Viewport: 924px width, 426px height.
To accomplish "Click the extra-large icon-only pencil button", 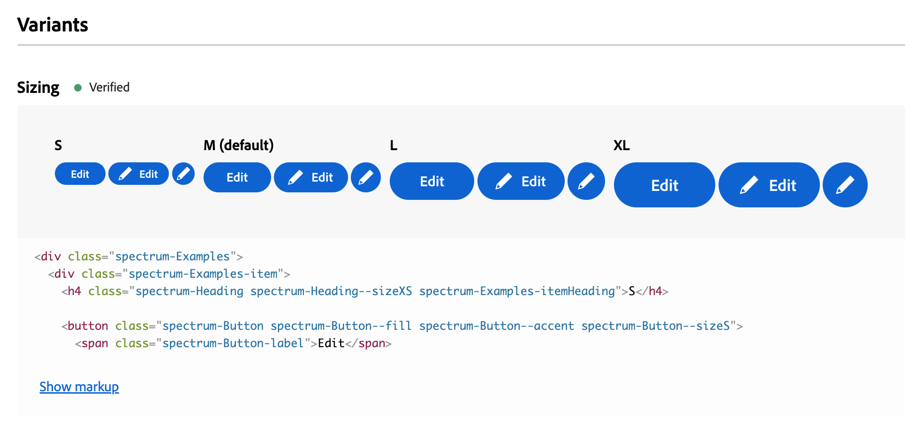I will point(845,185).
